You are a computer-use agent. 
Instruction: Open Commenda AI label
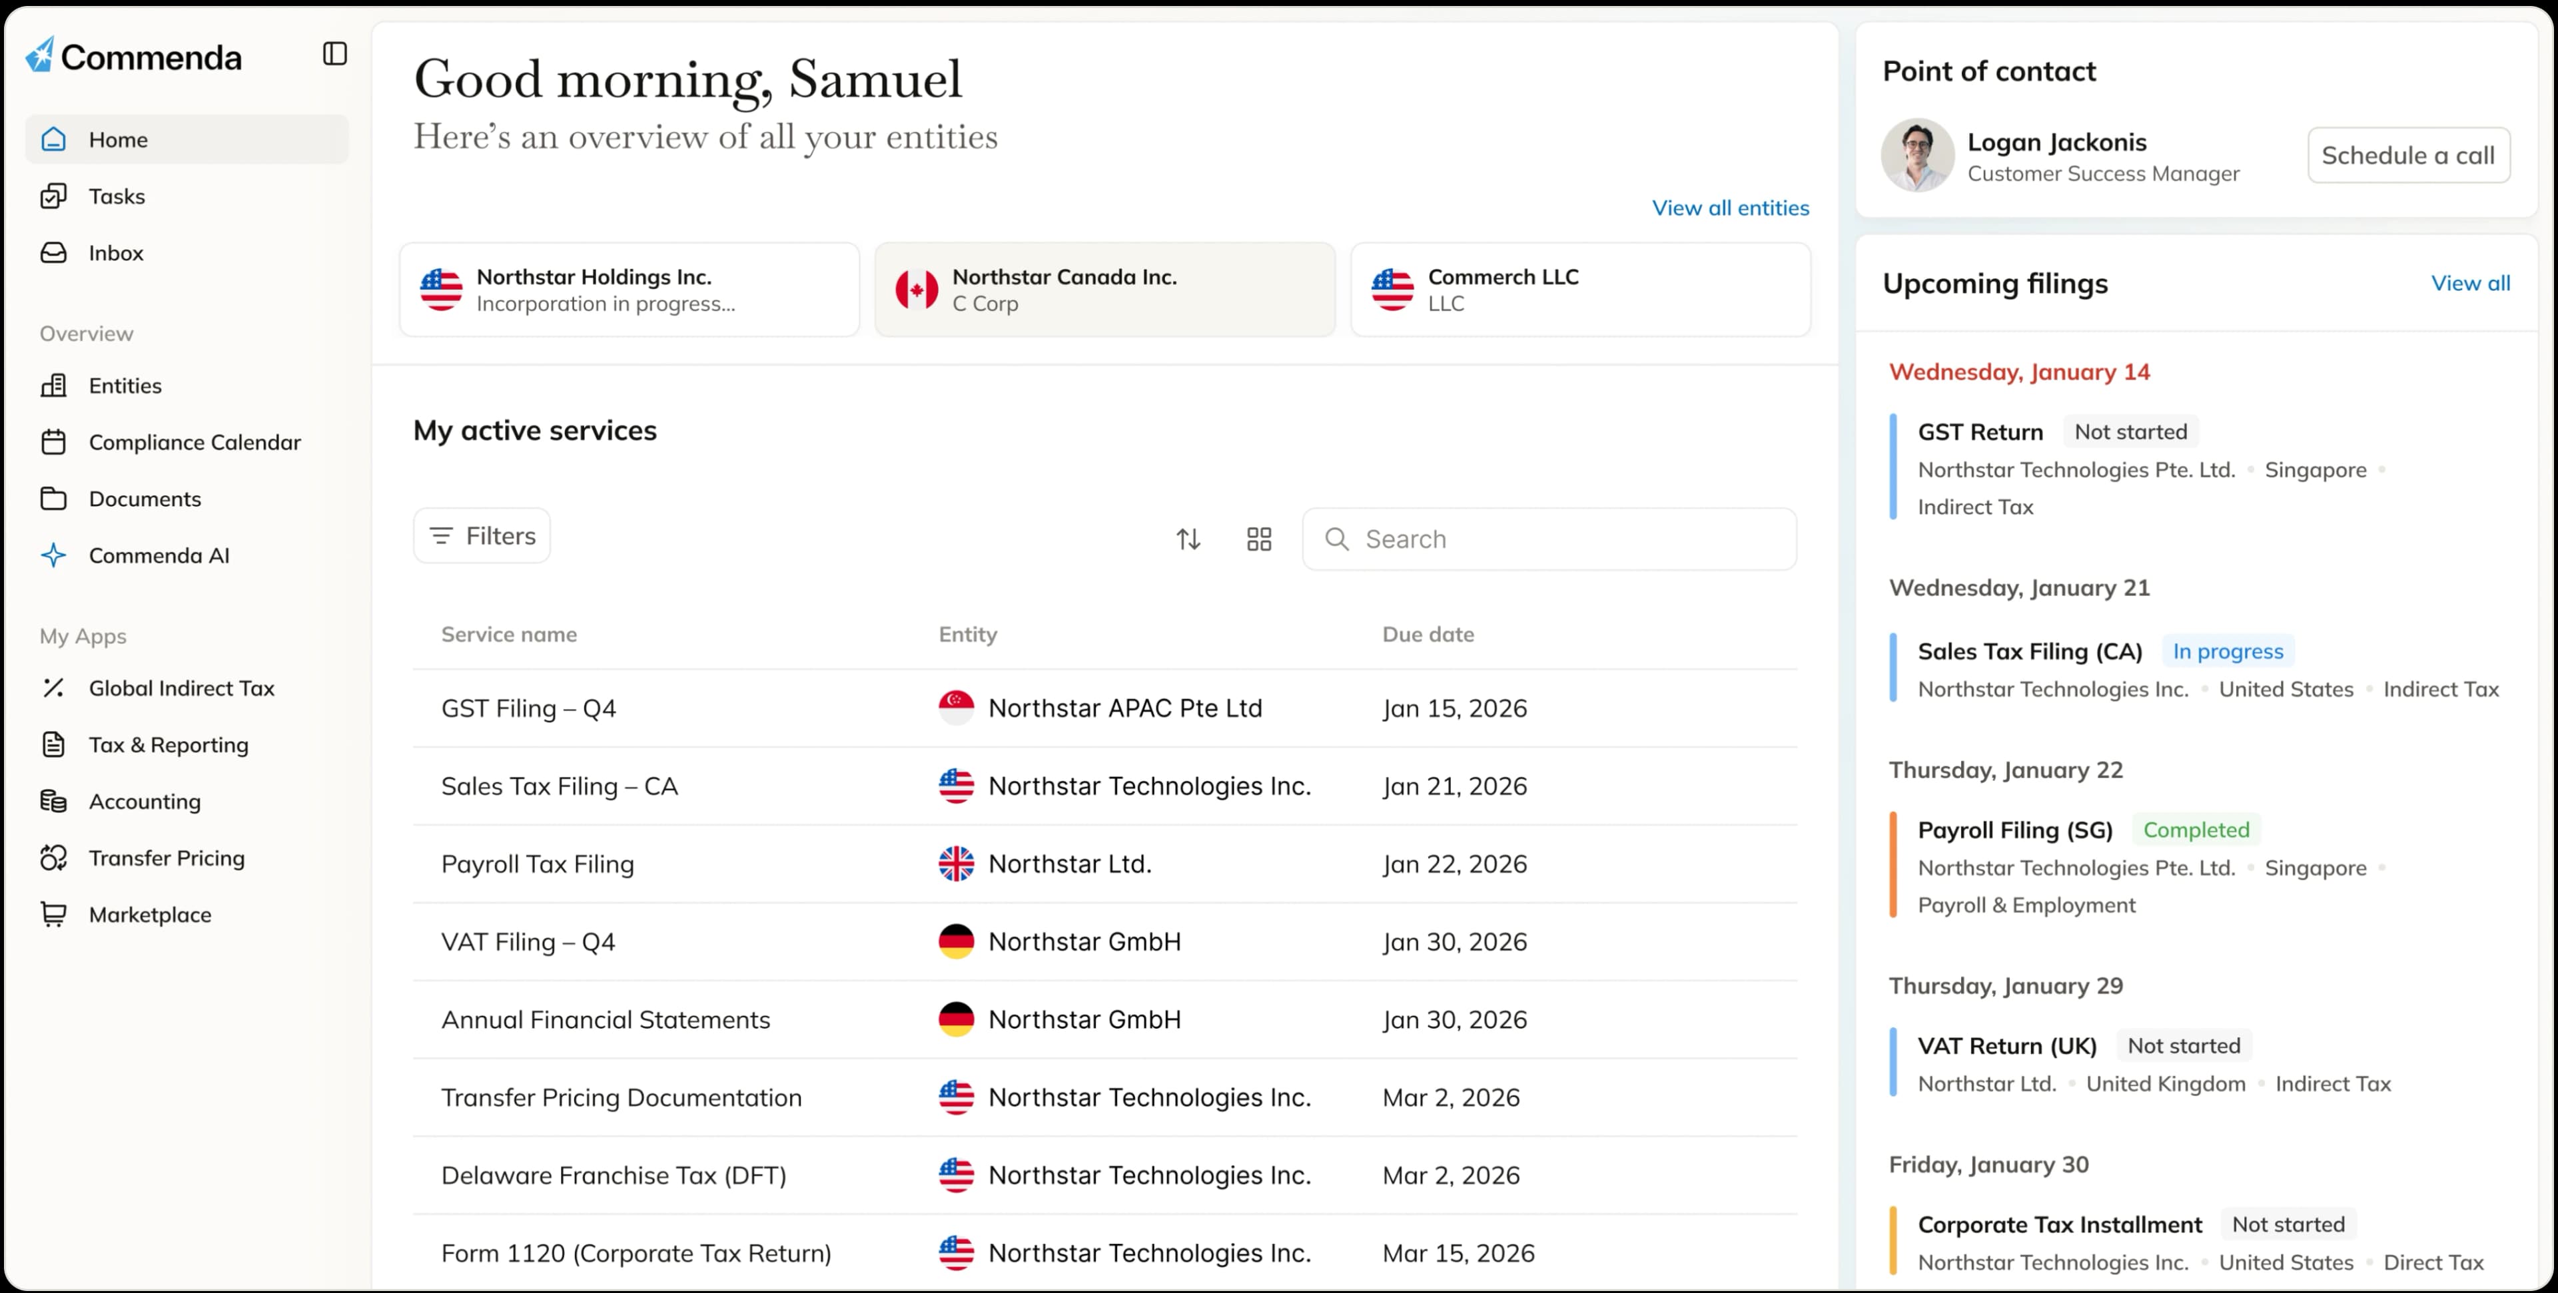pos(159,556)
